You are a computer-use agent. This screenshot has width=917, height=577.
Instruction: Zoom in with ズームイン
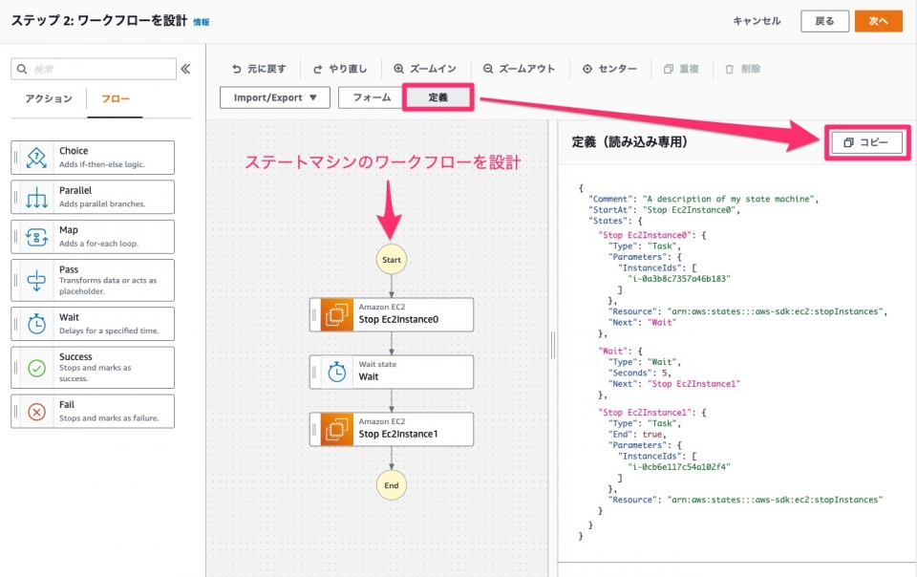(424, 69)
